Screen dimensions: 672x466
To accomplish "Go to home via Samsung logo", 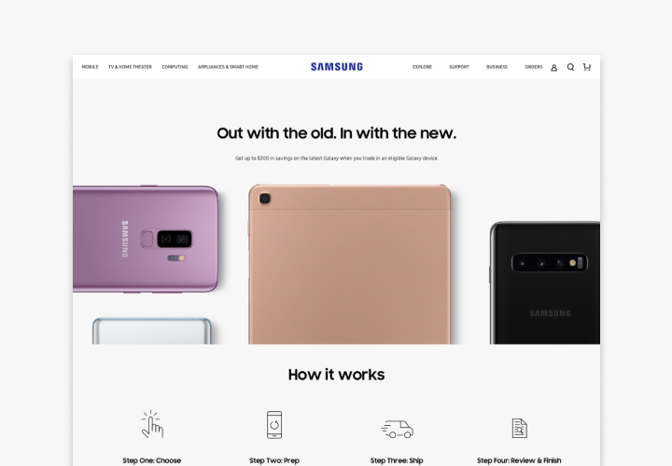I will [x=337, y=67].
